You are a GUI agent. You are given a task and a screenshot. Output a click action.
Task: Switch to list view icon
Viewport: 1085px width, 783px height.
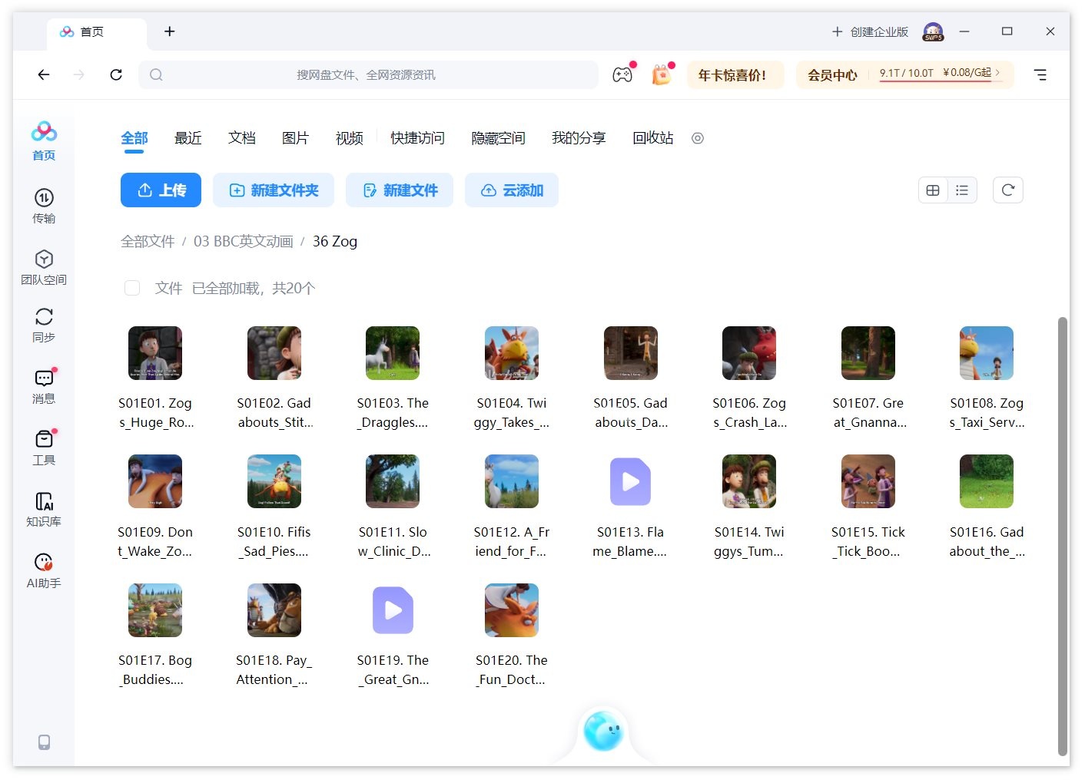point(962,190)
